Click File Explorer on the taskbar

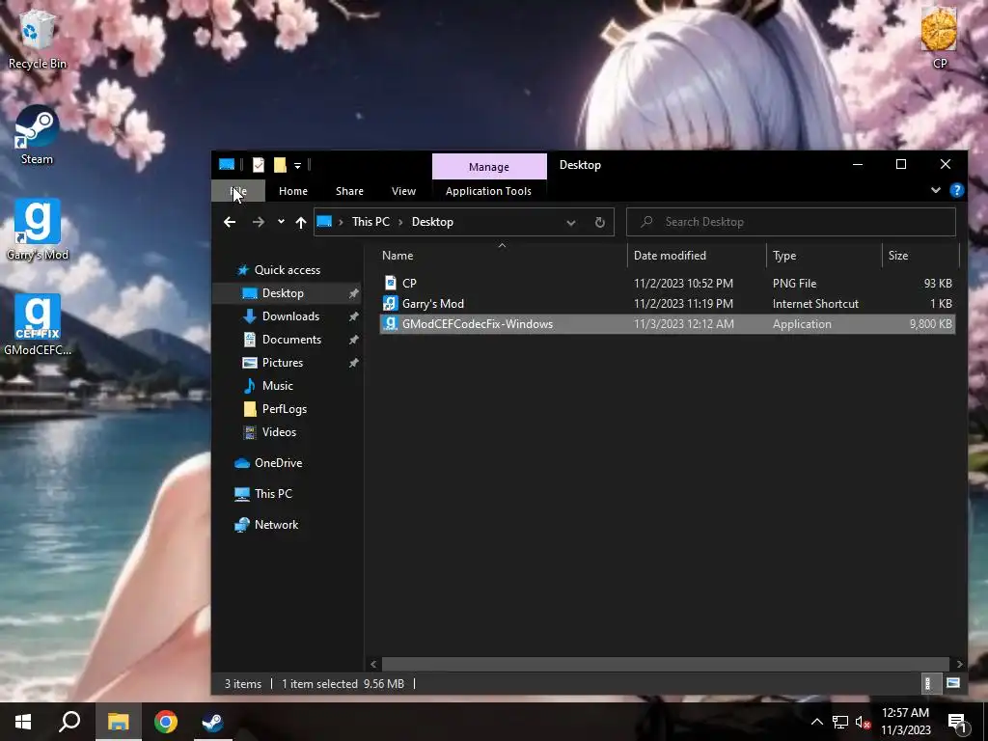pyautogui.click(x=118, y=722)
